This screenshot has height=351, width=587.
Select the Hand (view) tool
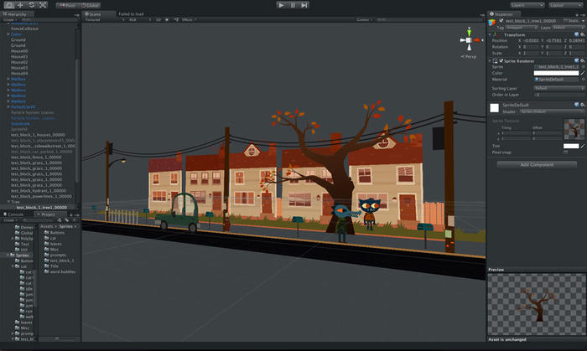9,5
